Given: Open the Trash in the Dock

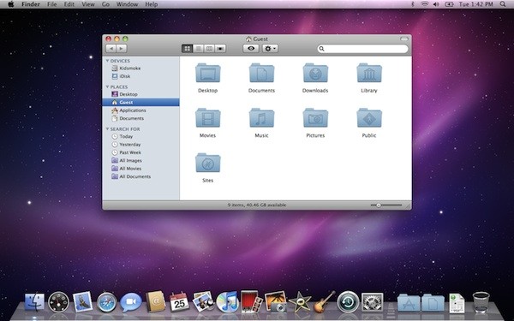Looking at the screenshot, I should (x=481, y=302).
